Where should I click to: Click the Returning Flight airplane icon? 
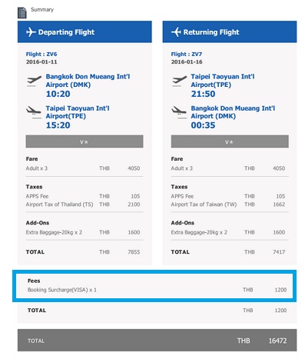[176, 32]
